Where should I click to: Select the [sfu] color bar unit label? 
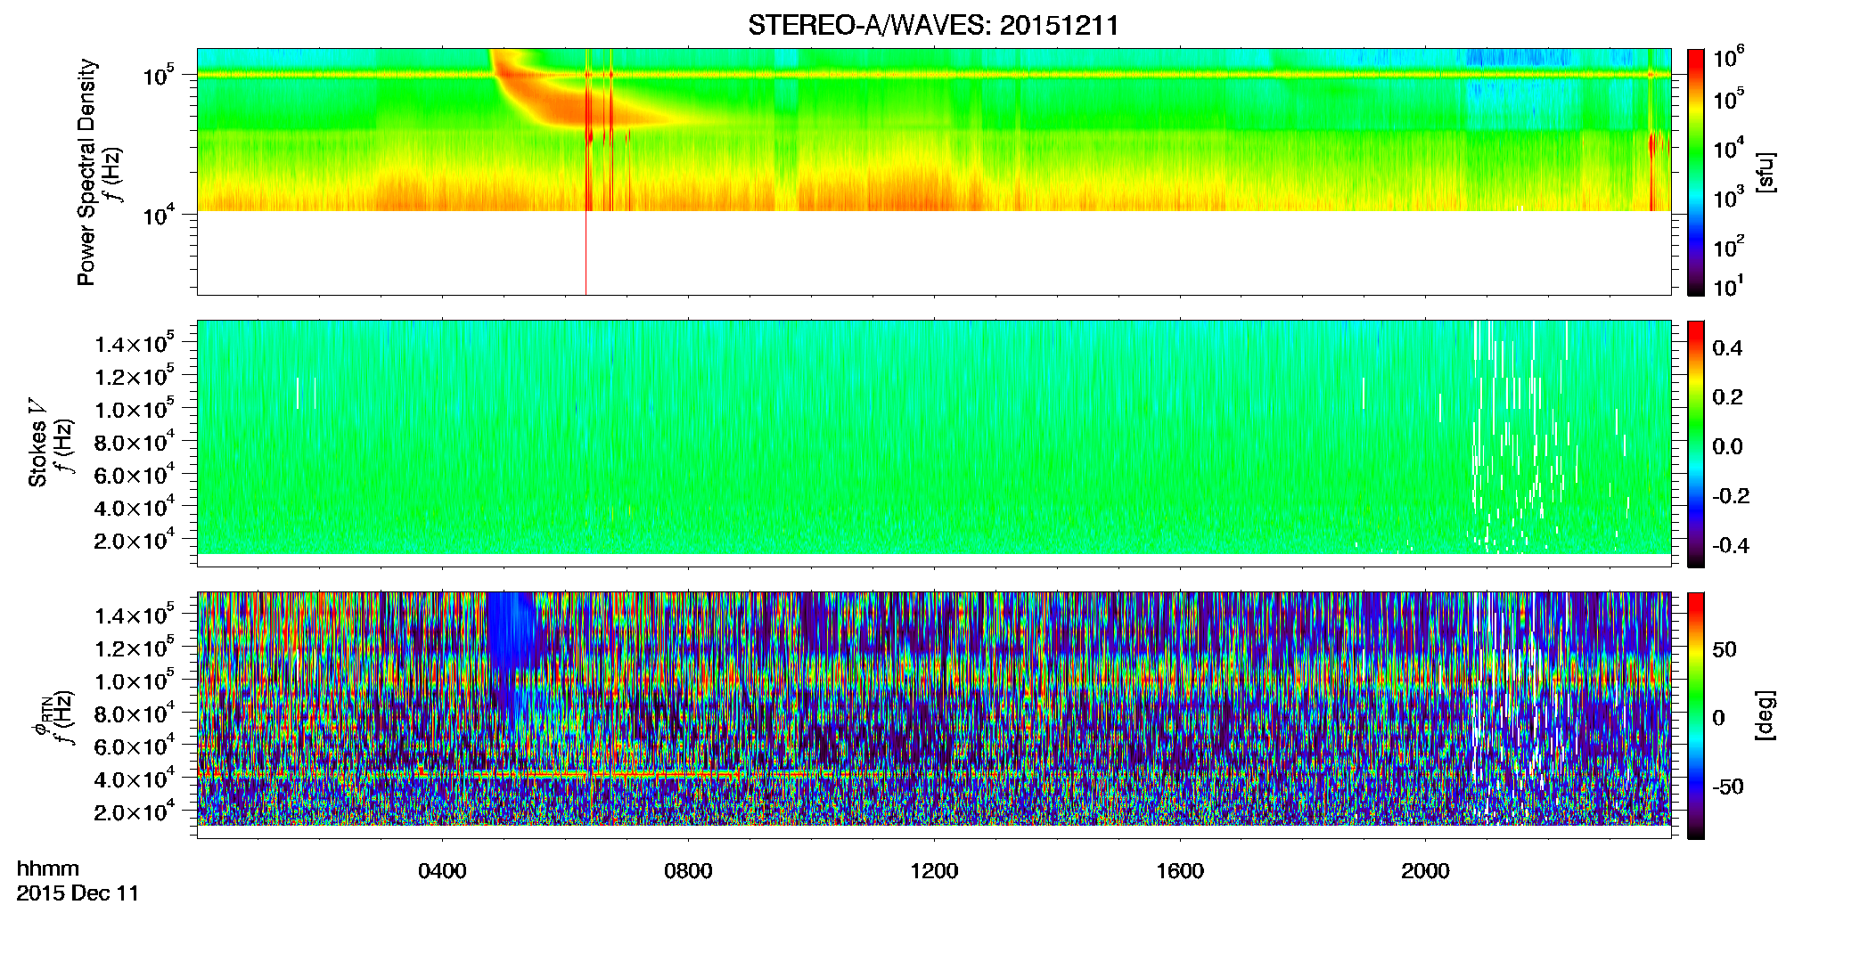click(1766, 172)
